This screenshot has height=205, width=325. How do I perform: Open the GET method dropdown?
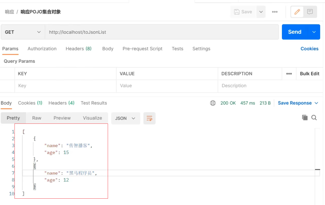click(23, 32)
